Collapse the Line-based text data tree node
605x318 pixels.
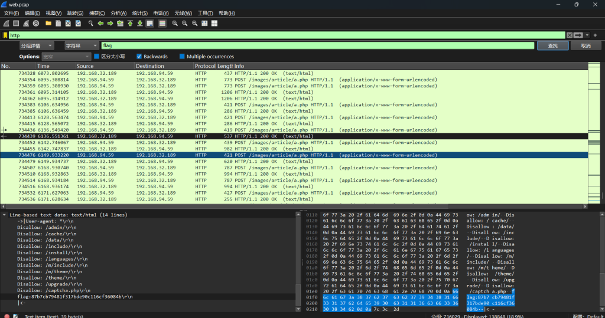click(x=4, y=215)
